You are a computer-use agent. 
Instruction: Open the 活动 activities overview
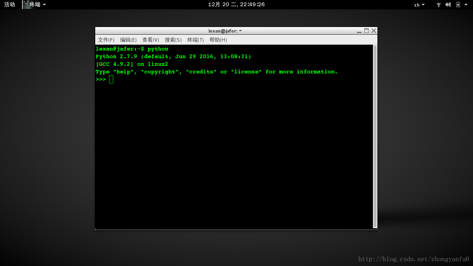(x=10, y=5)
